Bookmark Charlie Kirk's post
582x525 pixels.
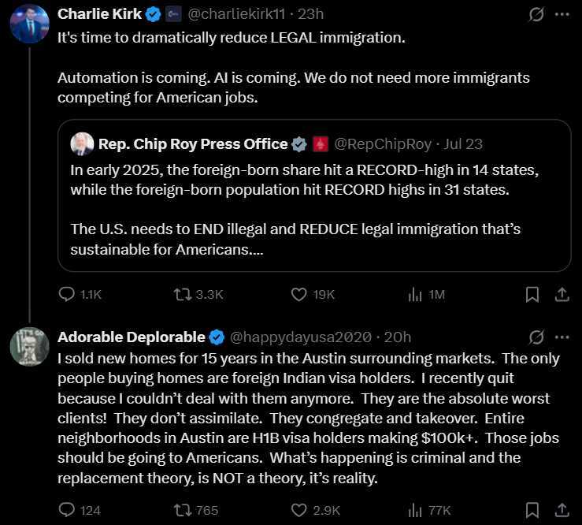tap(532, 295)
